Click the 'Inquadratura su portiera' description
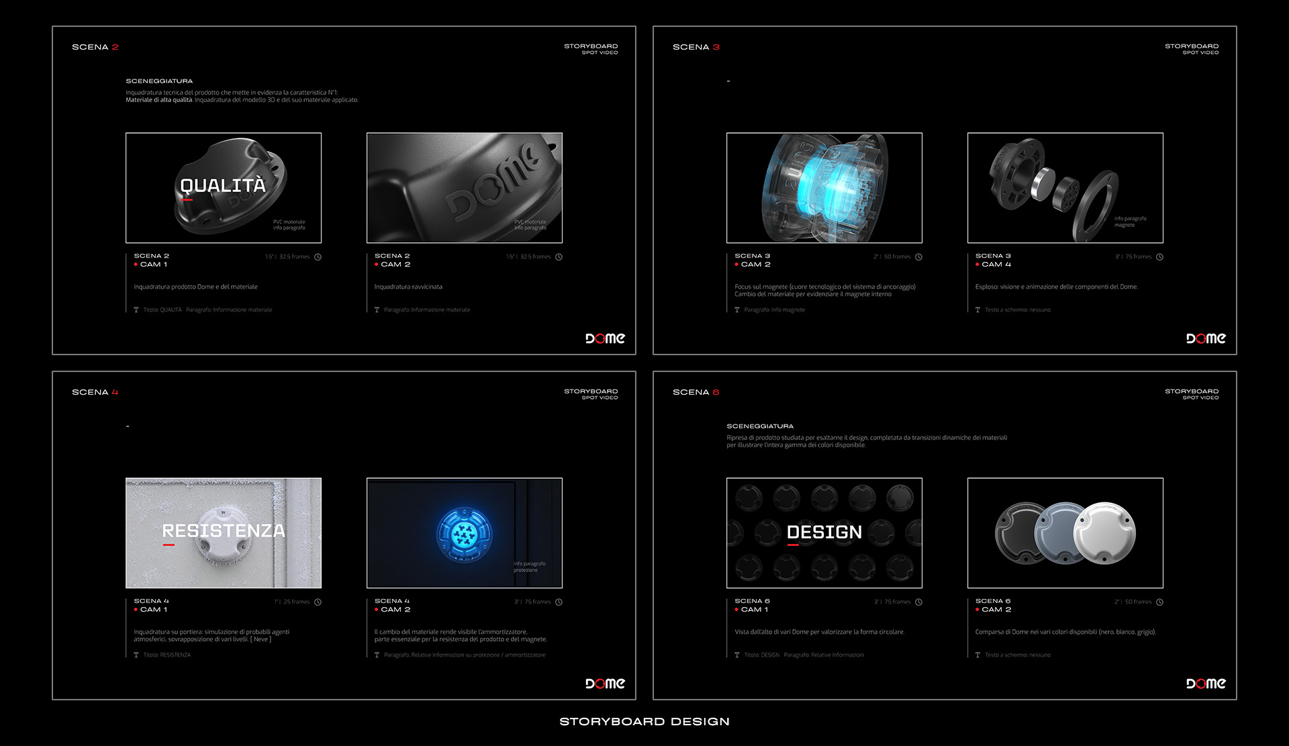Image resolution: width=1289 pixels, height=746 pixels. [x=211, y=635]
